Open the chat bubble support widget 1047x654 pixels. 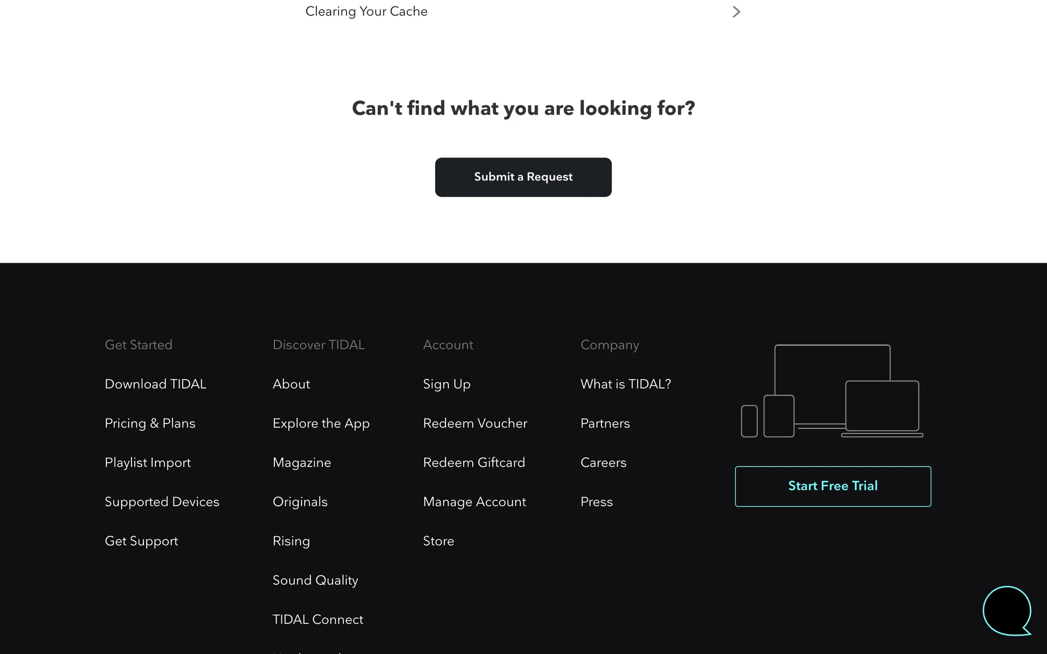pyautogui.click(x=1006, y=610)
